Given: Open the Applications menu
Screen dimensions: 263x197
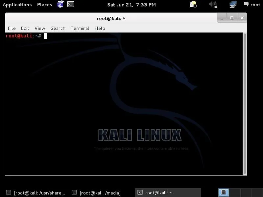Looking at the screenshot, I should [17, 5].
